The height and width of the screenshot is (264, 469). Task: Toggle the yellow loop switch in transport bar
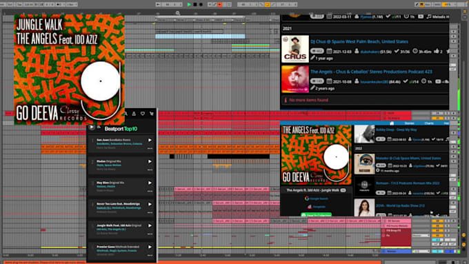[267, 5]
